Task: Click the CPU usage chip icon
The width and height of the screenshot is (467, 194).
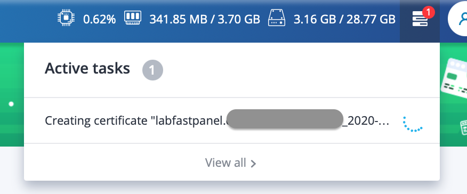Action: 66,19
